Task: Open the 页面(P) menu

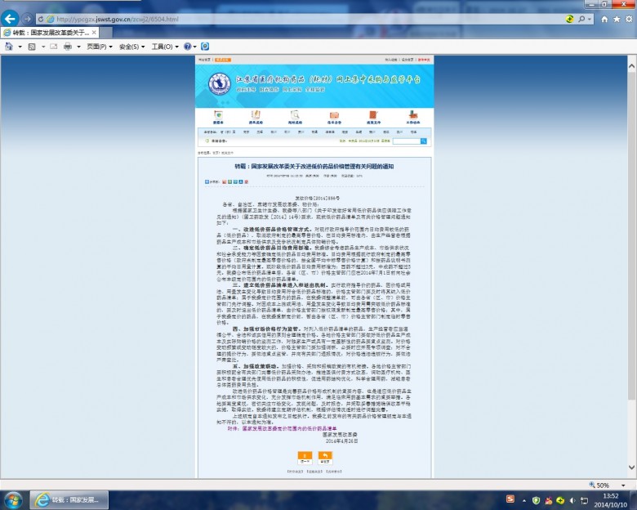Action: point(100,47)
